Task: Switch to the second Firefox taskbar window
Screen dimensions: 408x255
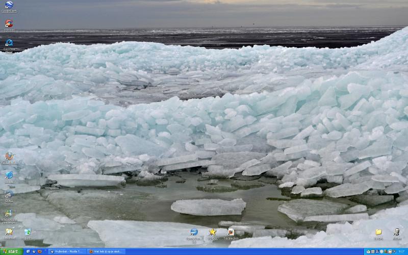Action: pos(106,251)
